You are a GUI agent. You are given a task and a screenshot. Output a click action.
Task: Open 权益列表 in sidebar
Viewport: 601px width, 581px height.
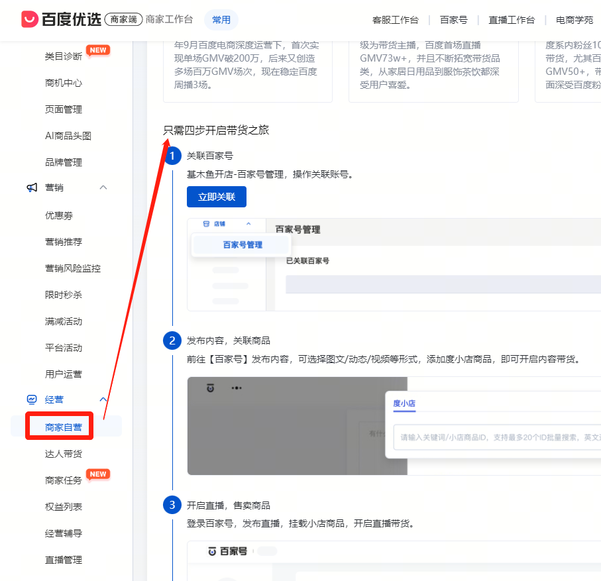click(x=64, y=507)
